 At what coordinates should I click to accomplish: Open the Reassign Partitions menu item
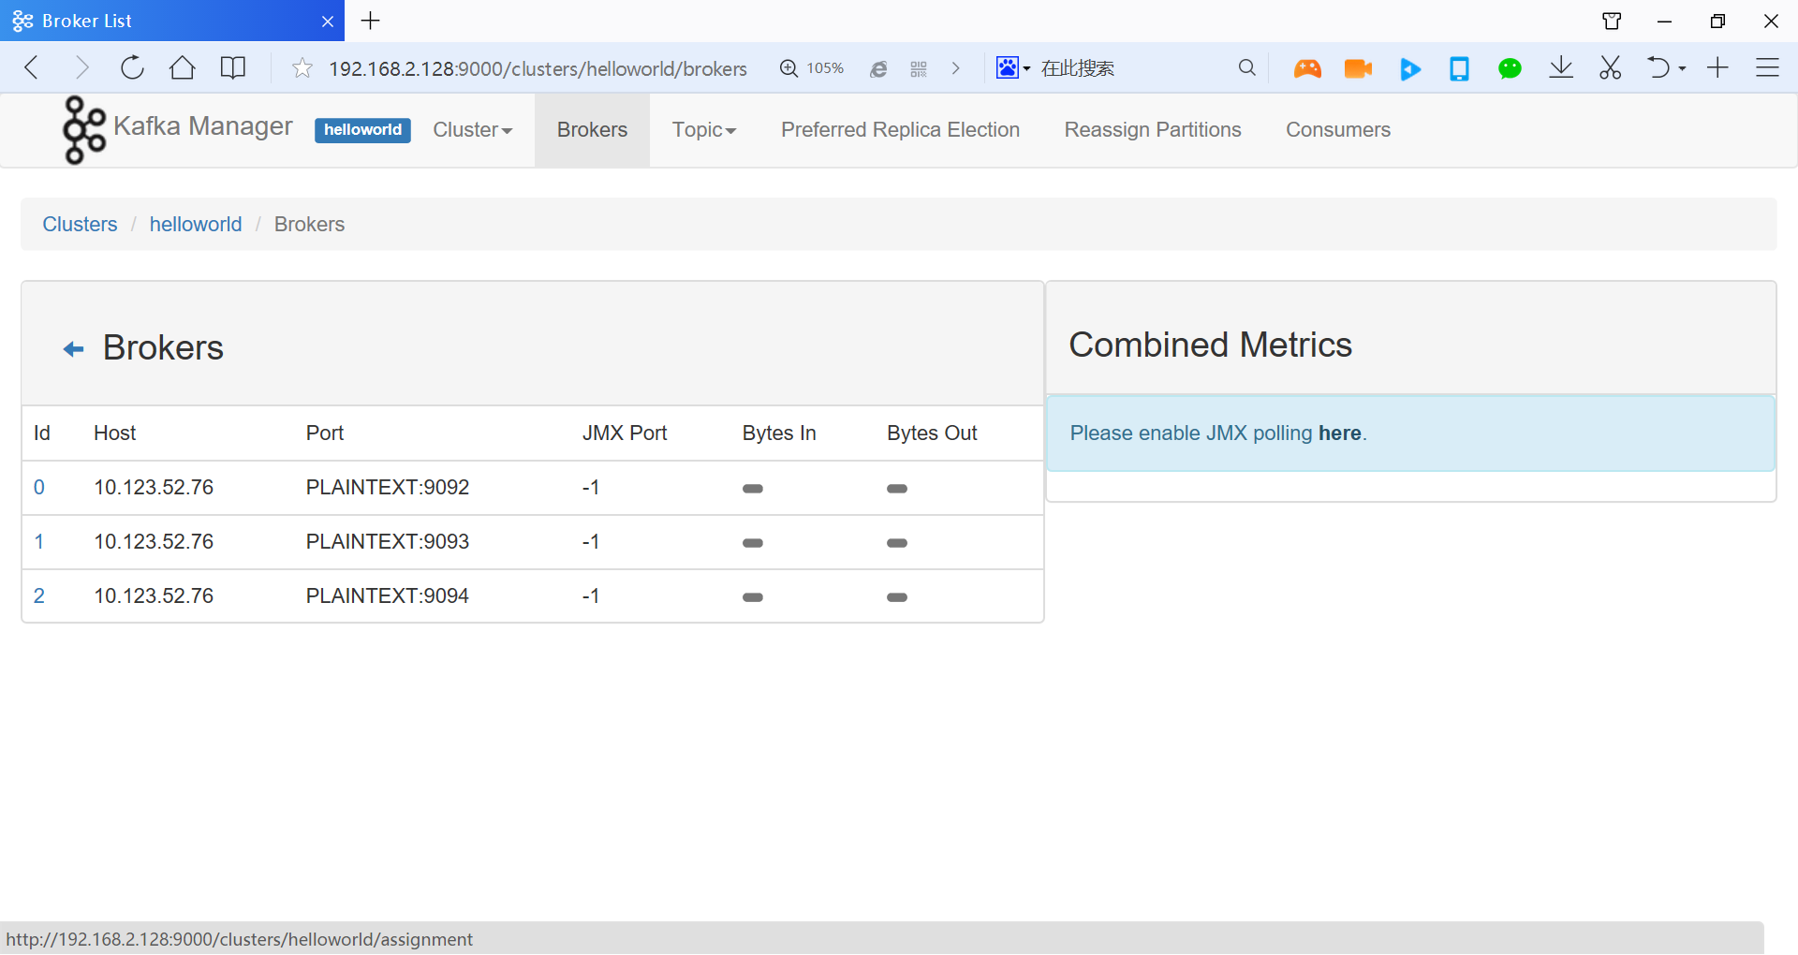pos(1152,130)
